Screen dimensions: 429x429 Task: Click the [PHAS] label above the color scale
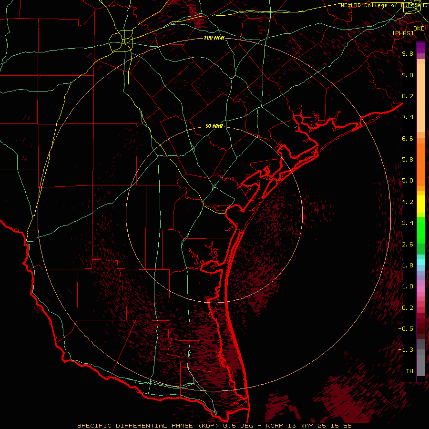(403, 33)
